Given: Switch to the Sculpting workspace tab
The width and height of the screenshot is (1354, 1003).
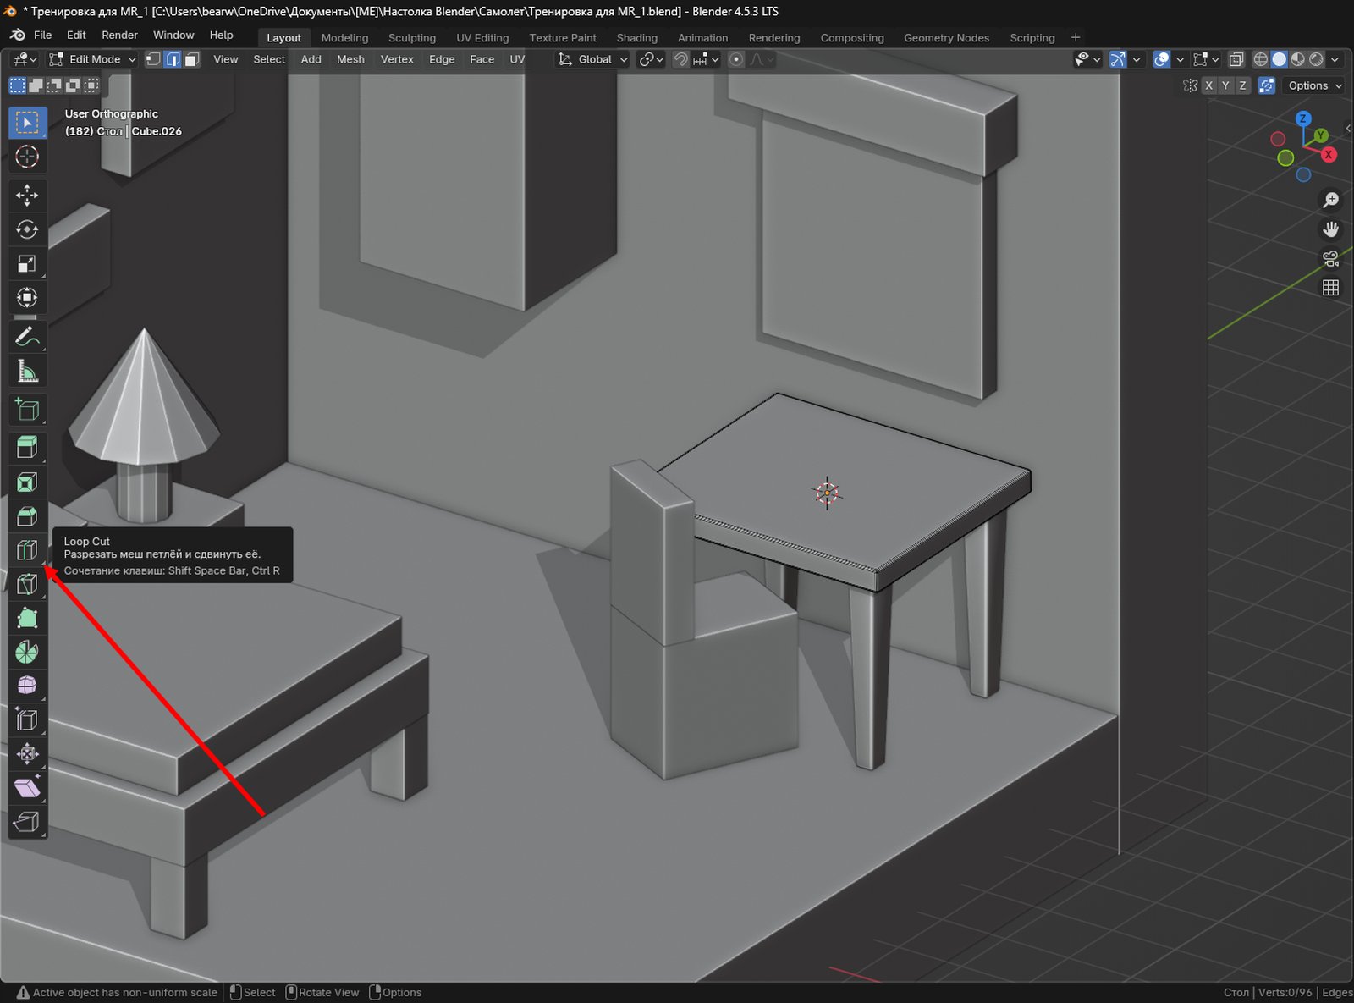Looking at the screenshot, I should (x=411, y=38).
